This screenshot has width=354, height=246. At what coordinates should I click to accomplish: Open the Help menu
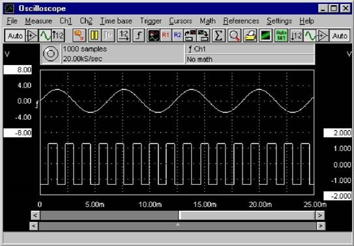[x=306, y=21]
